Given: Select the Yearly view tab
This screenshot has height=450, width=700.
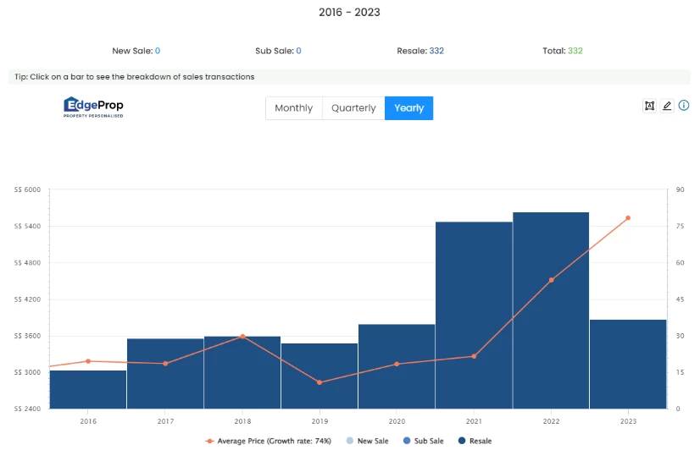Looking at the screenshot, I should coord(409,108).
